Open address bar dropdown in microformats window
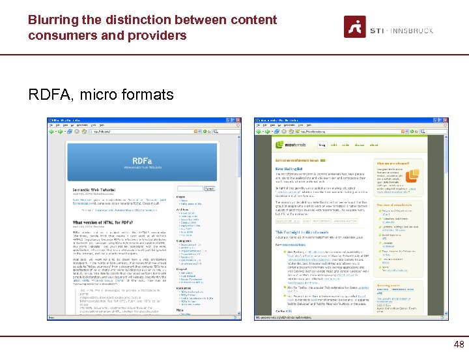Viewport: 469px width, 352px height. click(x=407, y=132)
